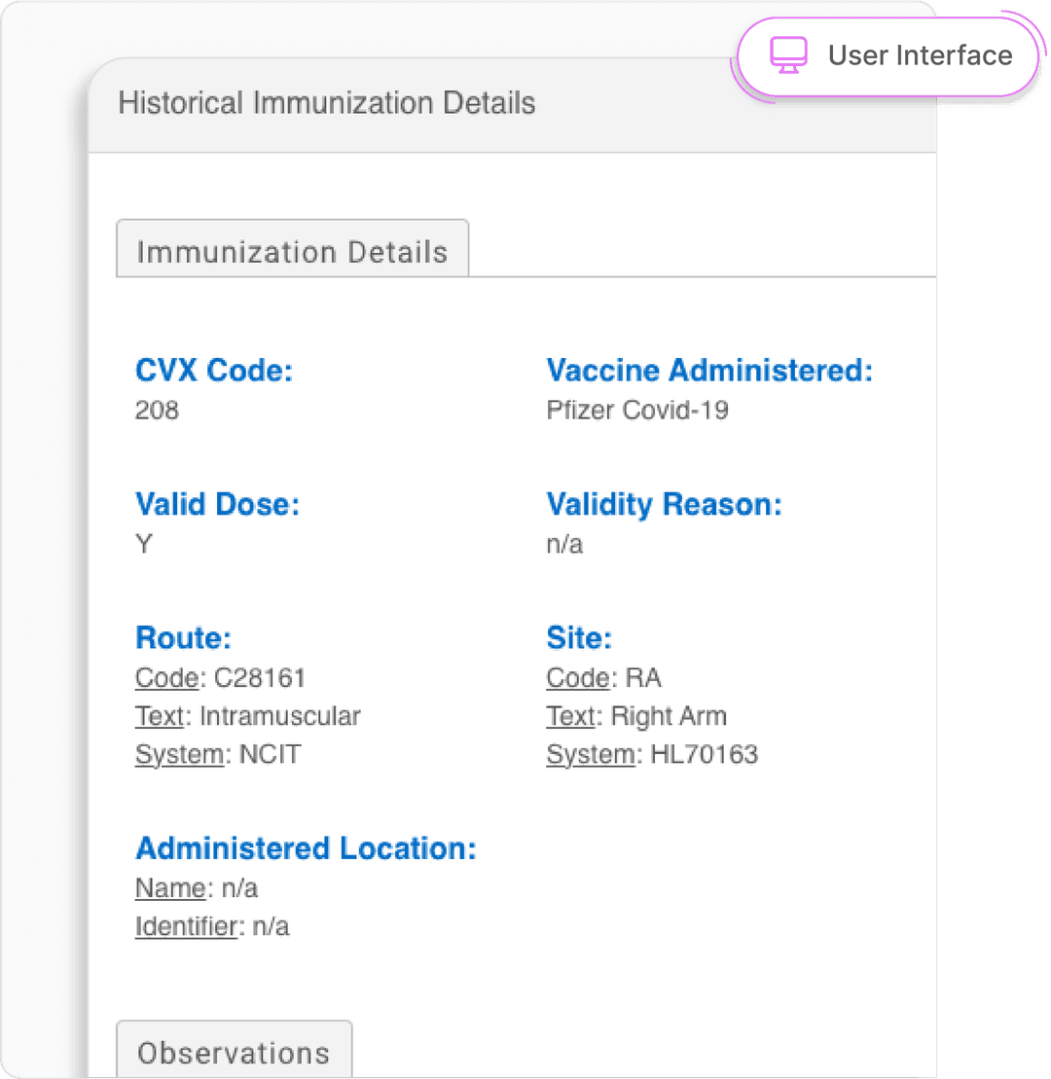Click the underlined Identifier label
This screenshot has width=1051, height=1079.
pyautogui.click(x=186, y=927)
